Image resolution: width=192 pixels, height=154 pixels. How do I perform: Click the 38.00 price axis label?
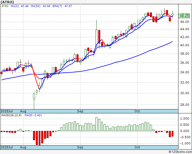tap(185, 54)
